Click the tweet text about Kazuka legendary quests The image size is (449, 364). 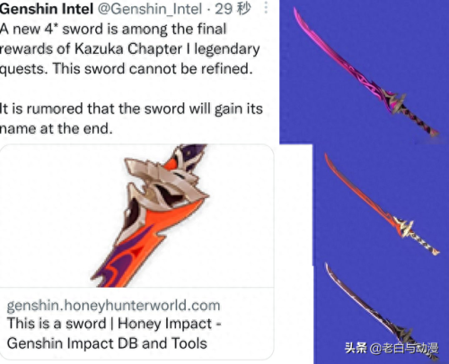(x=130, y=49)
